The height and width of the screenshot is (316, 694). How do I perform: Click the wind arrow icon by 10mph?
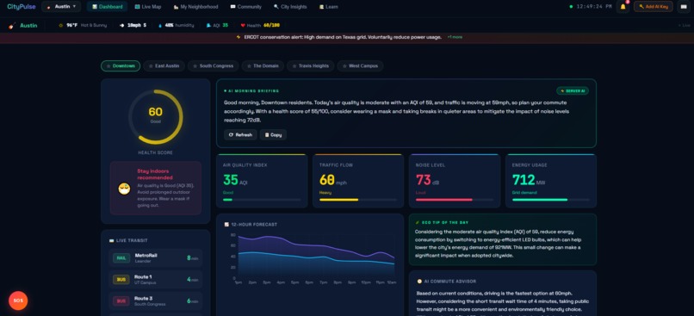tap(121, 26)
